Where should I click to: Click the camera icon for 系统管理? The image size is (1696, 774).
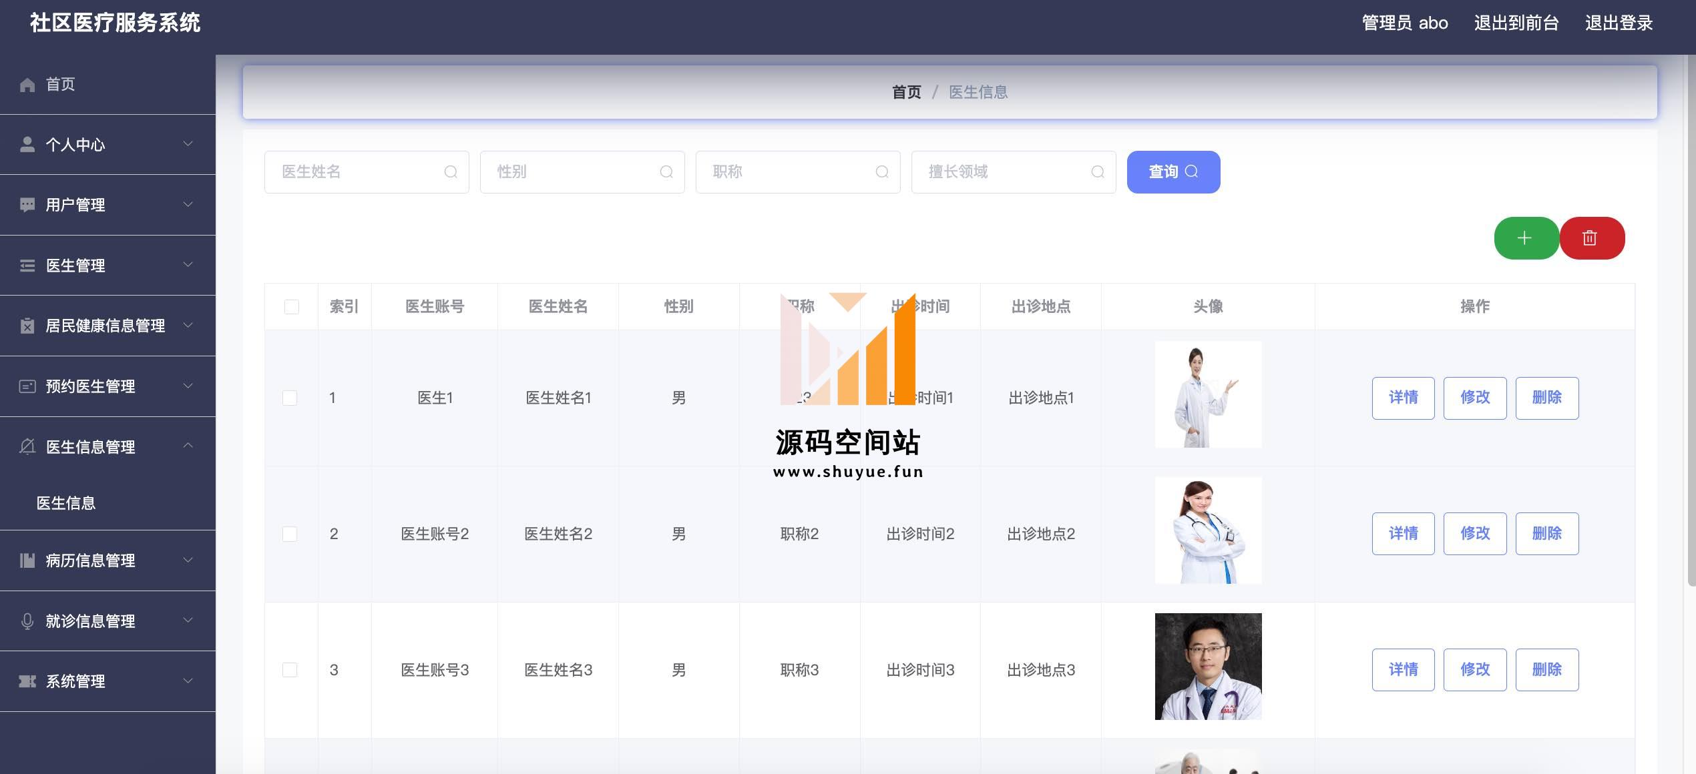pyautogui.click(x=27, y=681)
